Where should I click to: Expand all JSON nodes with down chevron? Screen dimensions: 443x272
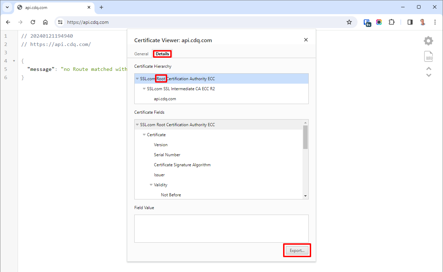[428, 75]
